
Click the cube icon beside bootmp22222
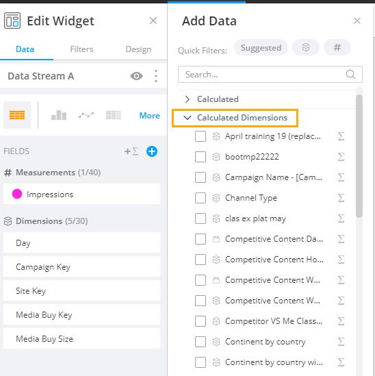click(x=216, y=157)
